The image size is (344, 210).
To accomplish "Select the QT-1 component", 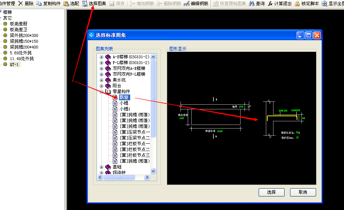I will [x=15, y=64].
